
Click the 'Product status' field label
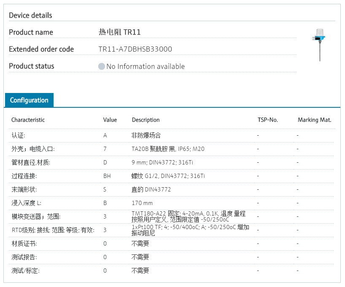pos(32,66)
